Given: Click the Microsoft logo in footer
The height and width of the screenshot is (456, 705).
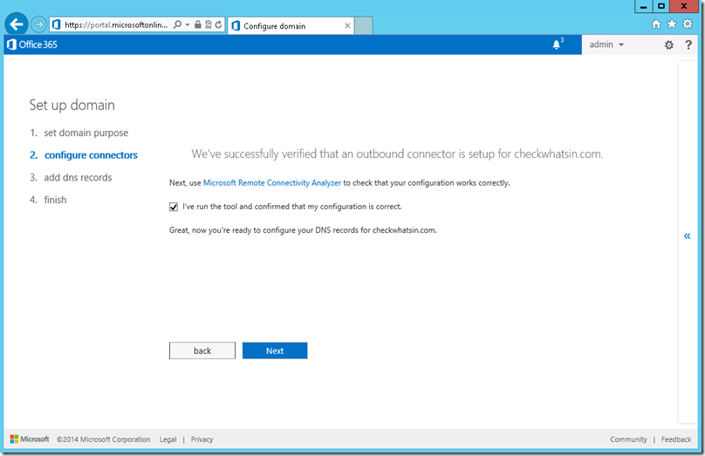Looking at the screenshot, I should (30, 439).
